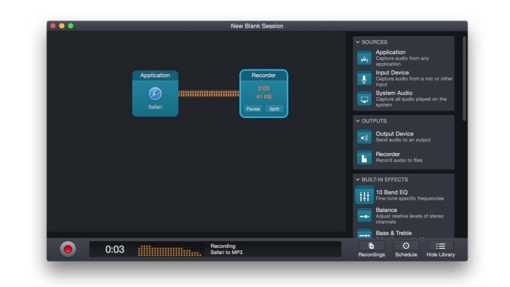
Task: Click the library panel vertical scrollbar
Action: tap(465, 78)
